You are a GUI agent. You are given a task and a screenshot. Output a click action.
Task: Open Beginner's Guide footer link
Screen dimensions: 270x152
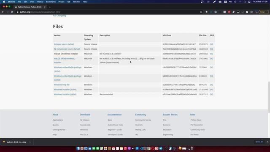pos(115,130)
